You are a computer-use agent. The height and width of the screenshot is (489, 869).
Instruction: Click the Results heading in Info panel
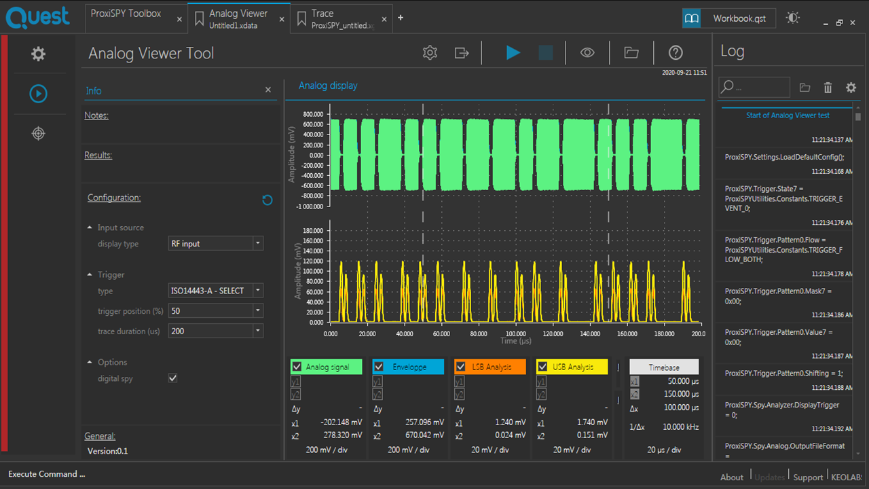(x=98, y=155)
